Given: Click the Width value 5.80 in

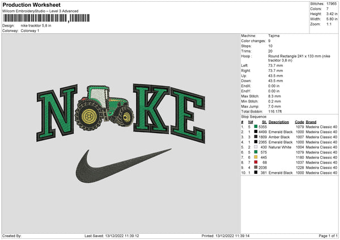Looking at the screenshot, I should (332, 19).
